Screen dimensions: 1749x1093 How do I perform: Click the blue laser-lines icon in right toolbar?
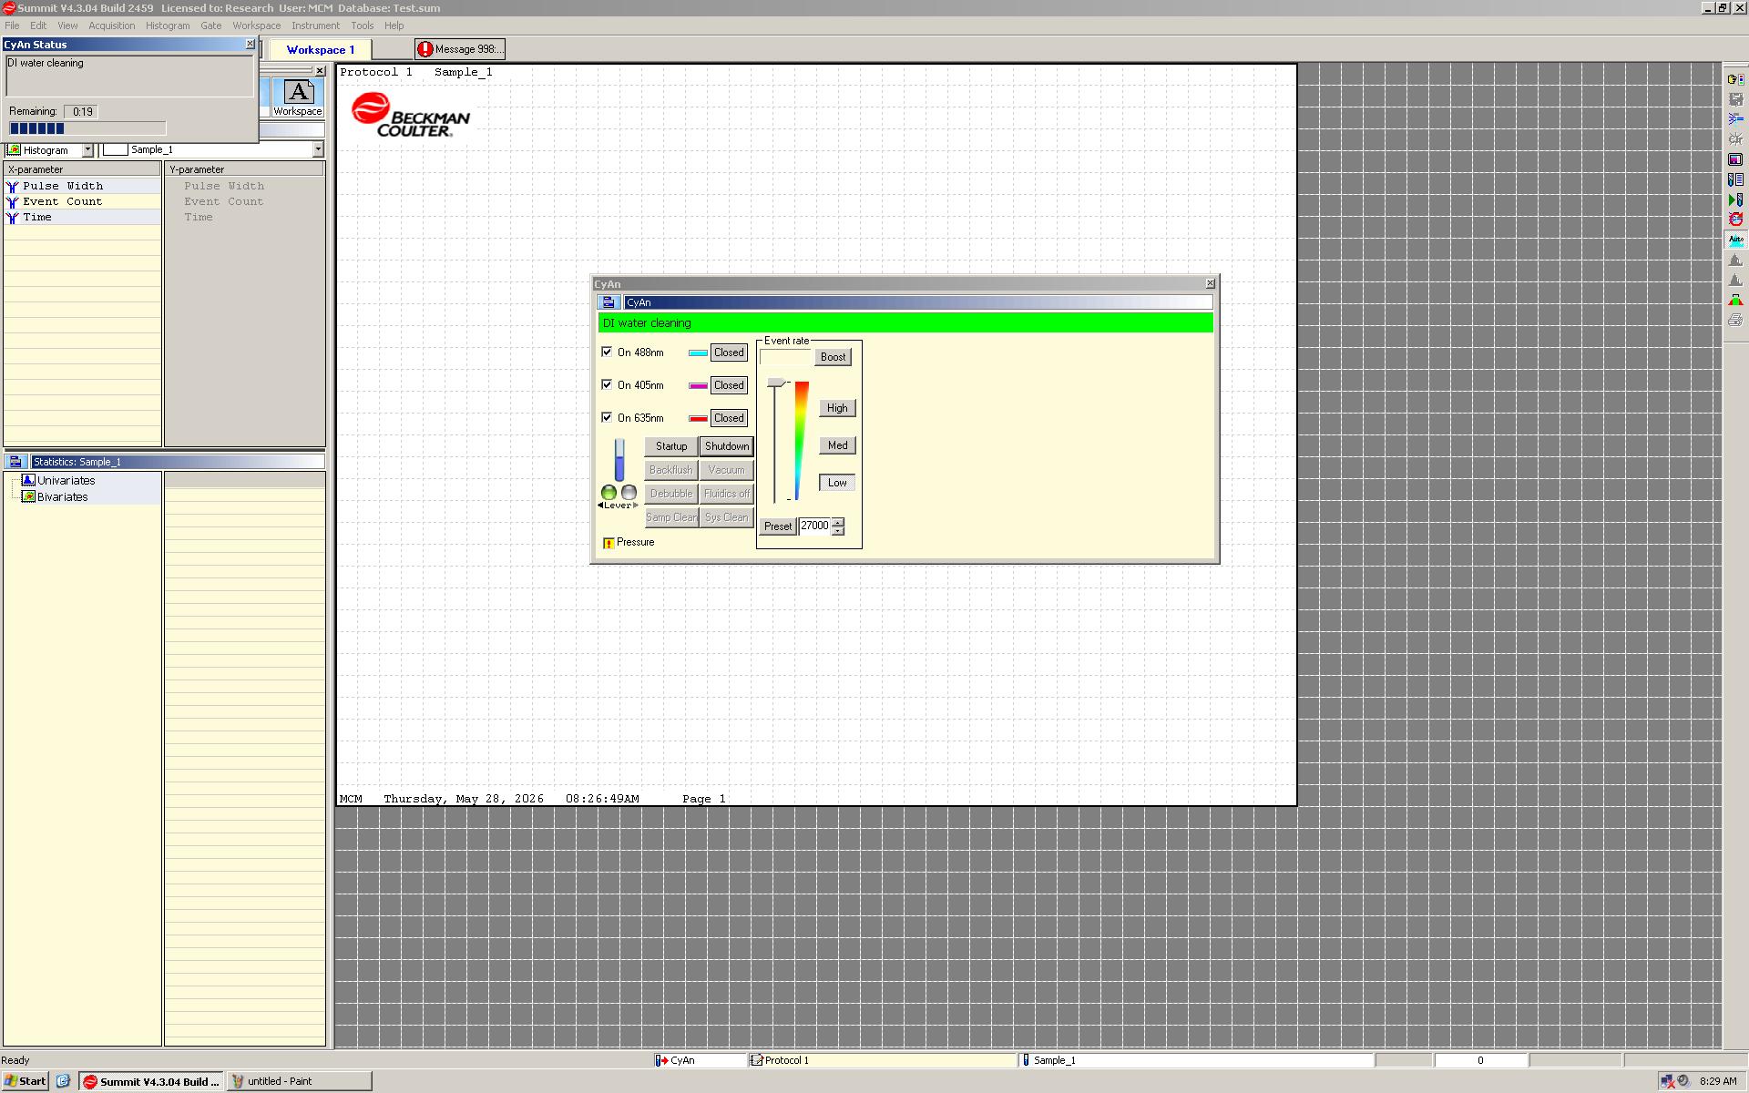pyautogui.click(x=1735, y=119)
